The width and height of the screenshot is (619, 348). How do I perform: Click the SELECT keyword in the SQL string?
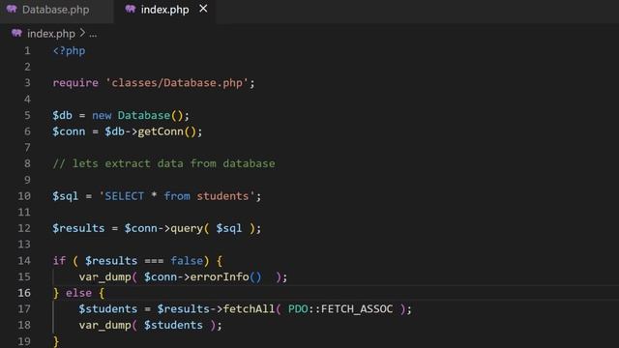(125, 196)
